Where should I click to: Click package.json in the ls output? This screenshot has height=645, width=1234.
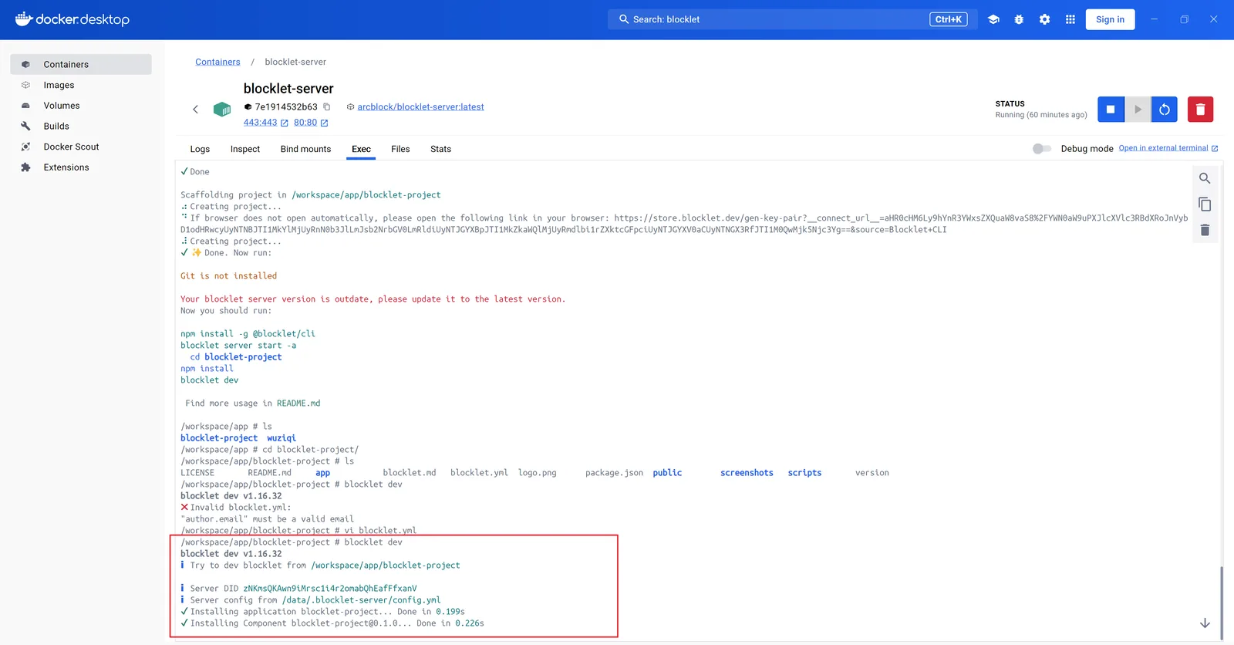tap(614, 473)
